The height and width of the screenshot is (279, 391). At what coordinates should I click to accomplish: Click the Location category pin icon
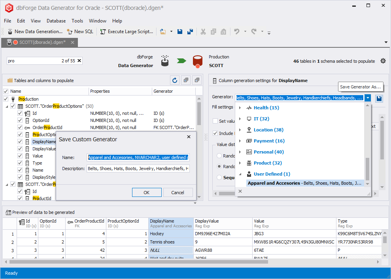click(249, 130)
